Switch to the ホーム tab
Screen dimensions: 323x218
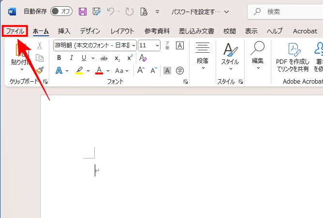point(41,31)
